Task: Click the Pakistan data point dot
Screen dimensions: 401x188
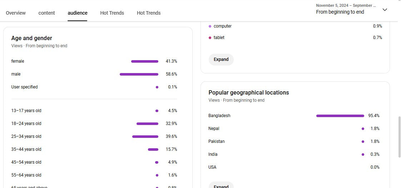Action: coord(363,141)
